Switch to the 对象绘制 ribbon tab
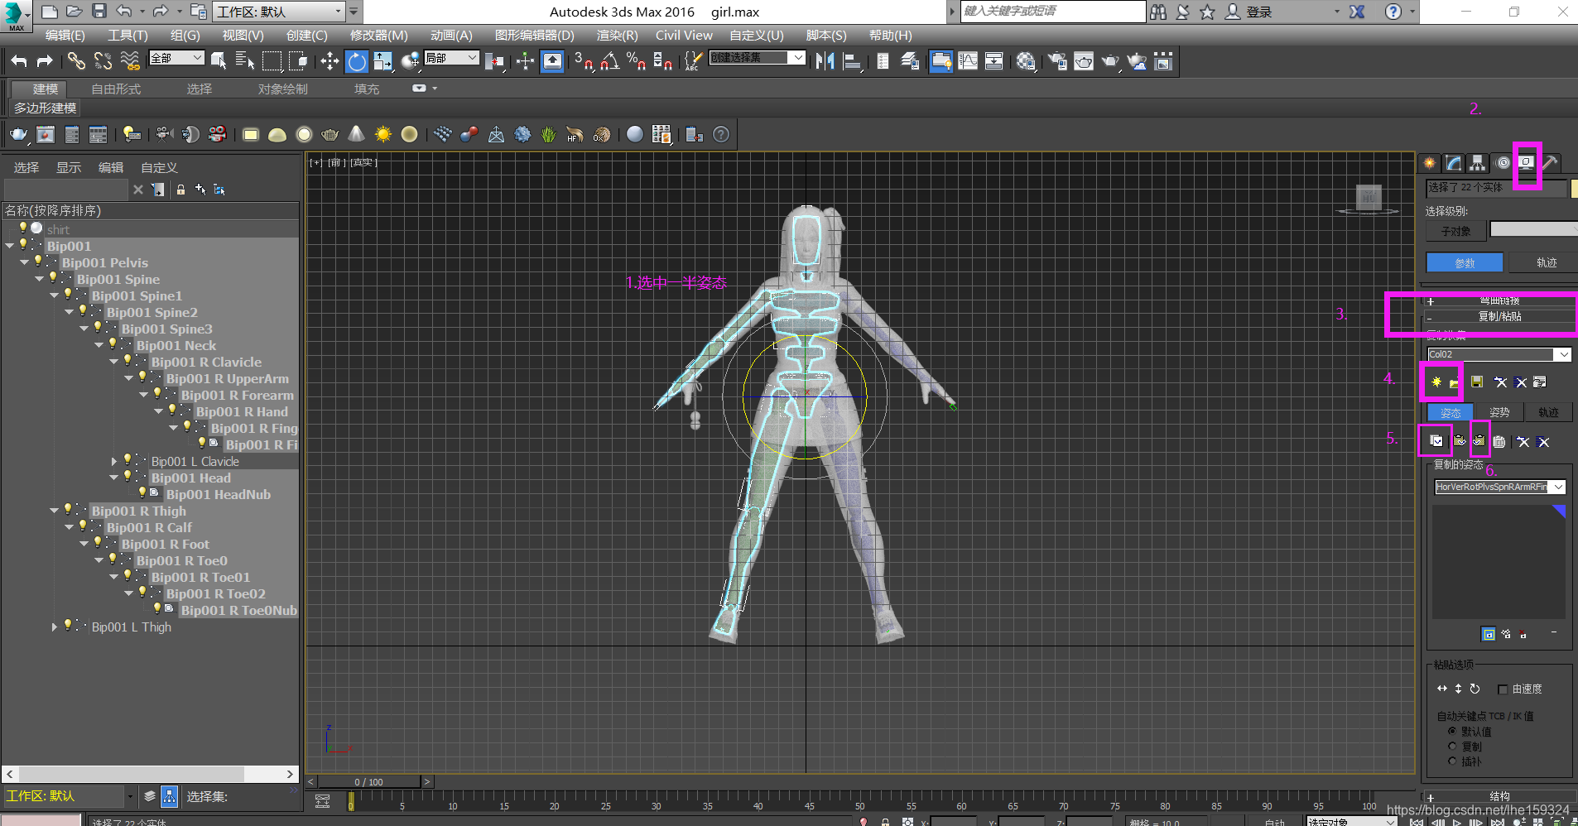This screenshot has width=1578, height=826. [x=282, y=89]
